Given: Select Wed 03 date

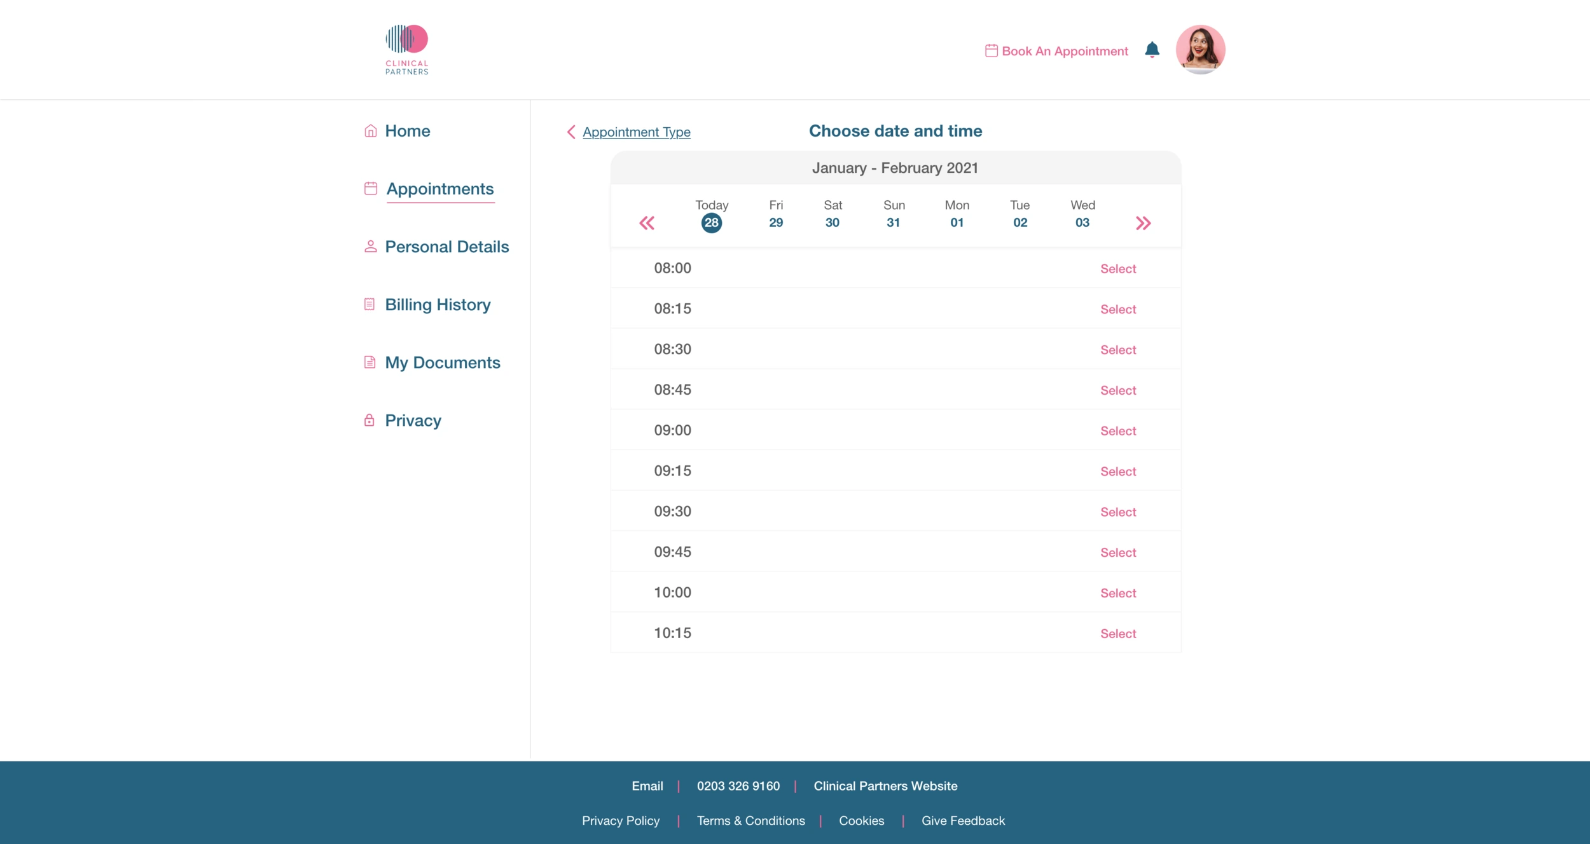Looking at the screenshot, I should (x=1082, y=214).
